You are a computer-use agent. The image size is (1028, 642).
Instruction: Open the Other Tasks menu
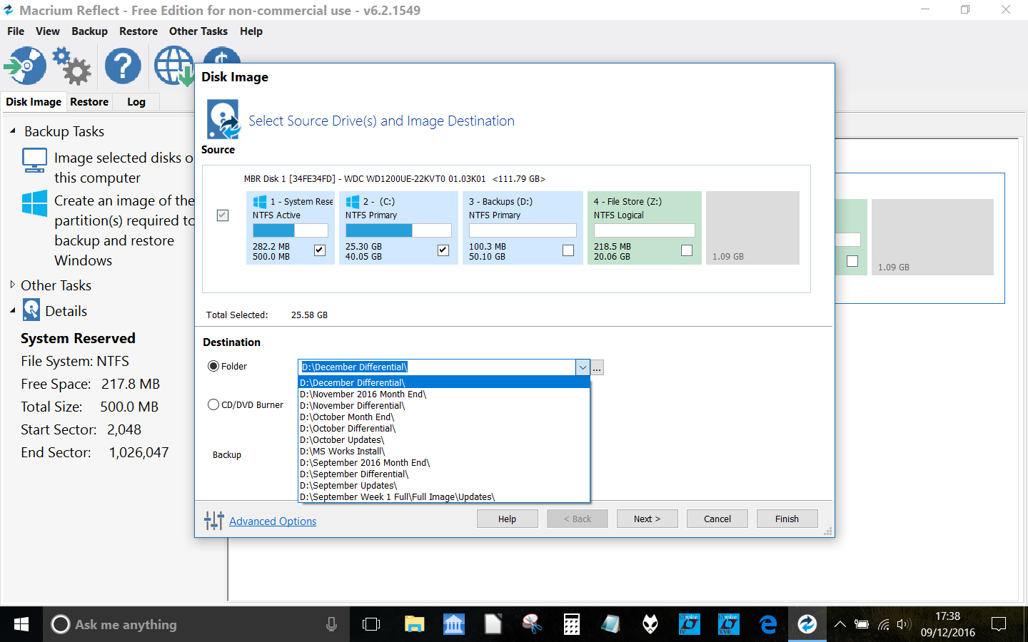pyautogui.click(x=198, y=31)
